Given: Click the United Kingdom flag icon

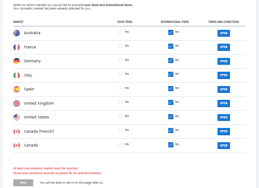Looking at the screenshot, I should tap(16, 103).
